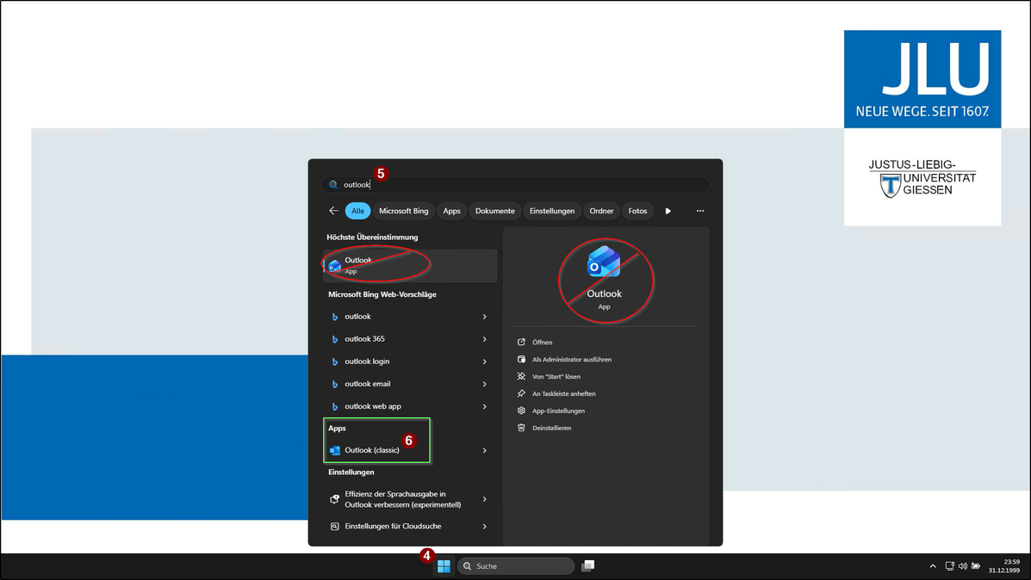Open battery icon in system tray
This screenshot has height=580, width=1031.
pos(976,566)
